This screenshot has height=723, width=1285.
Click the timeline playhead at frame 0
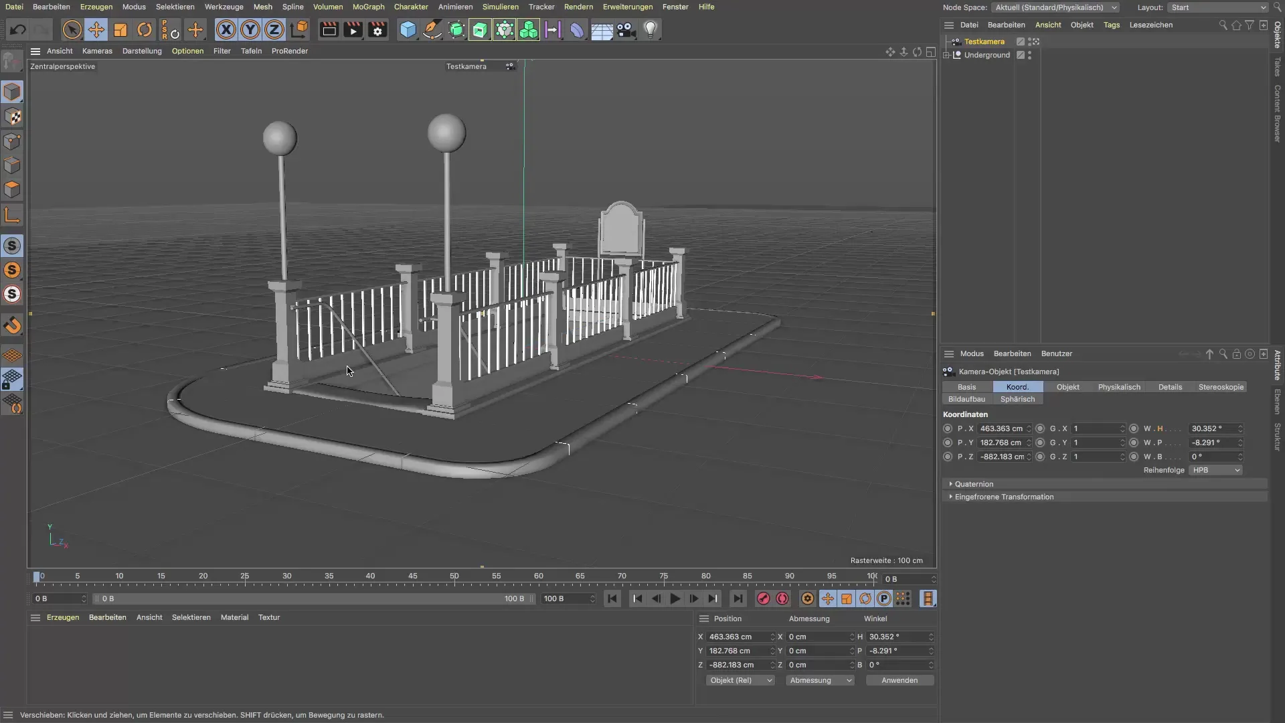pos(37,577)
